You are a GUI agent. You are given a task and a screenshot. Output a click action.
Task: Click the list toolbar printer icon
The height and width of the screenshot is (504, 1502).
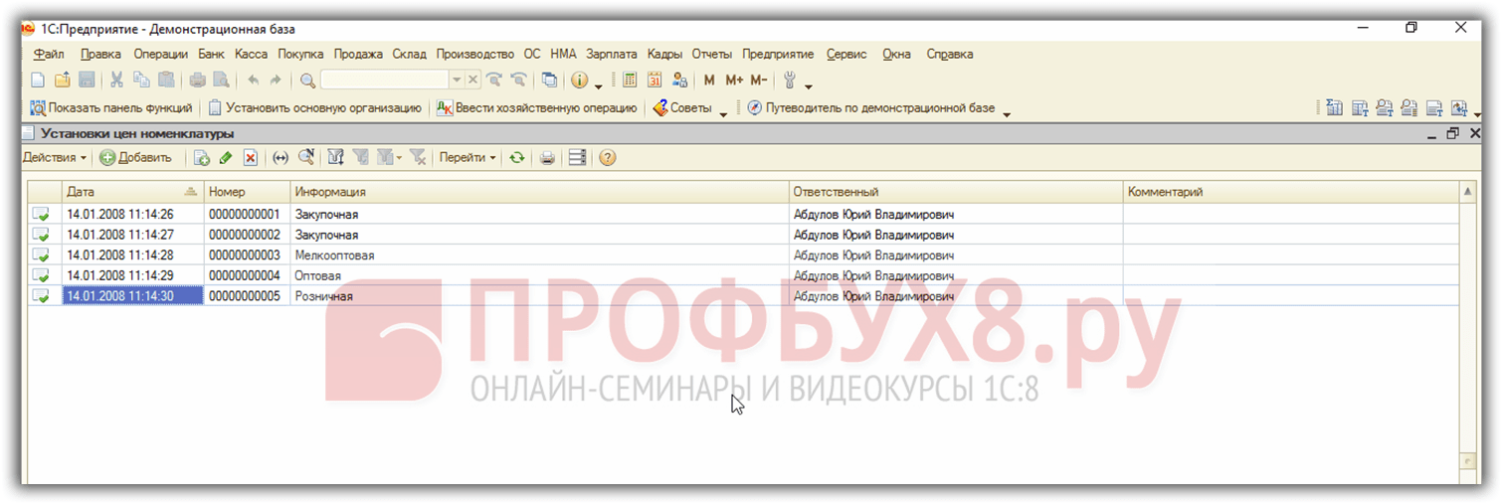tap(547, 158)
